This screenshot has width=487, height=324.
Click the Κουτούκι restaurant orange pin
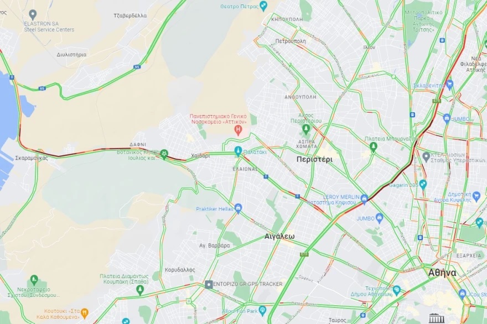(x=84, y=313)
